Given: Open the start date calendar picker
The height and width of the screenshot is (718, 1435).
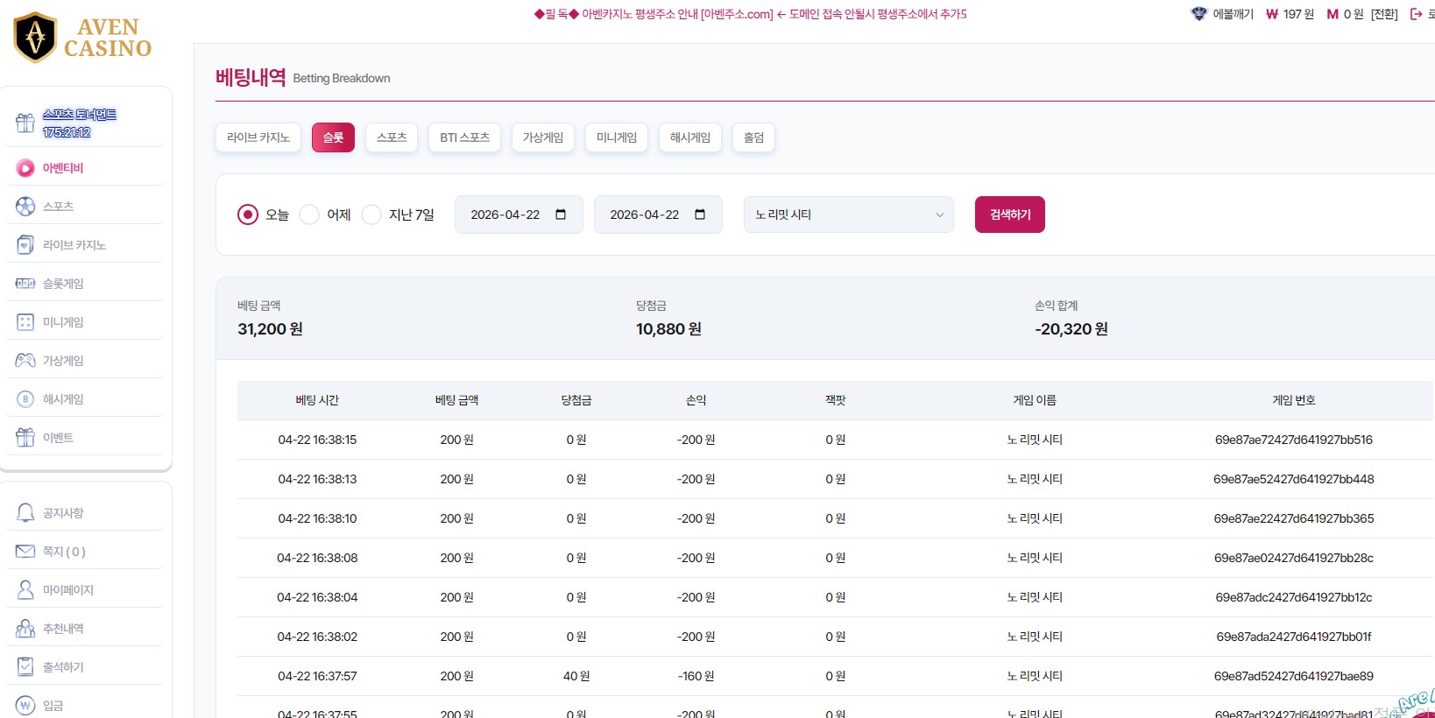Looking at the screenshot, I should point(561,215).
